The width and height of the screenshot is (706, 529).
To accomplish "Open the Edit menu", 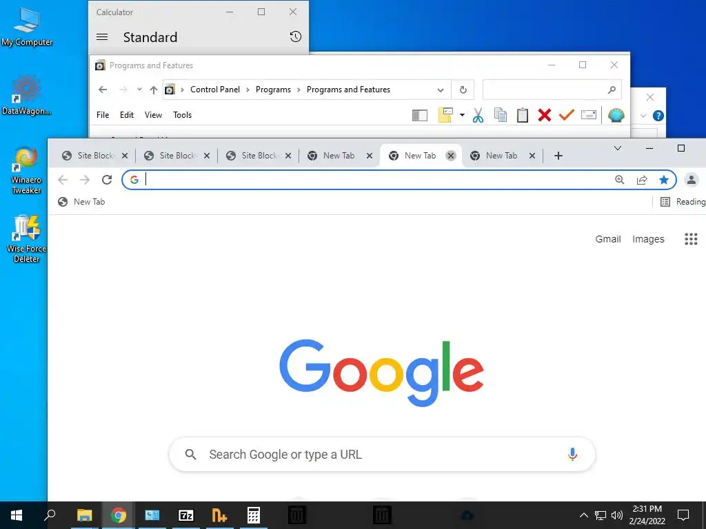I will click(x=127, y=115).
